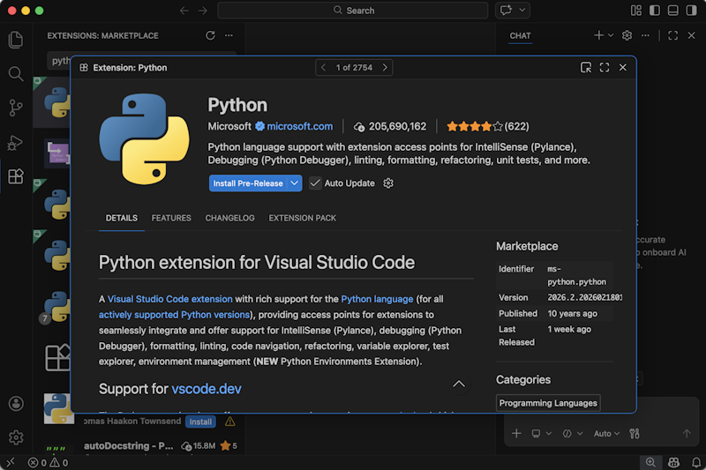
Task: Go forward in navigation history
Action: pos(203,11)
